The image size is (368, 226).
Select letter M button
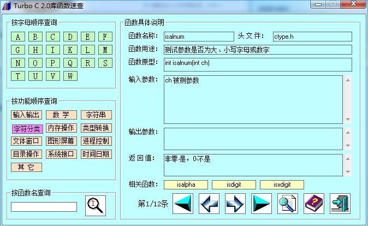[x=105, y=50]
